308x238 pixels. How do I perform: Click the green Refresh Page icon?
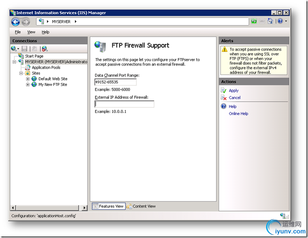(x=254, y=21)
